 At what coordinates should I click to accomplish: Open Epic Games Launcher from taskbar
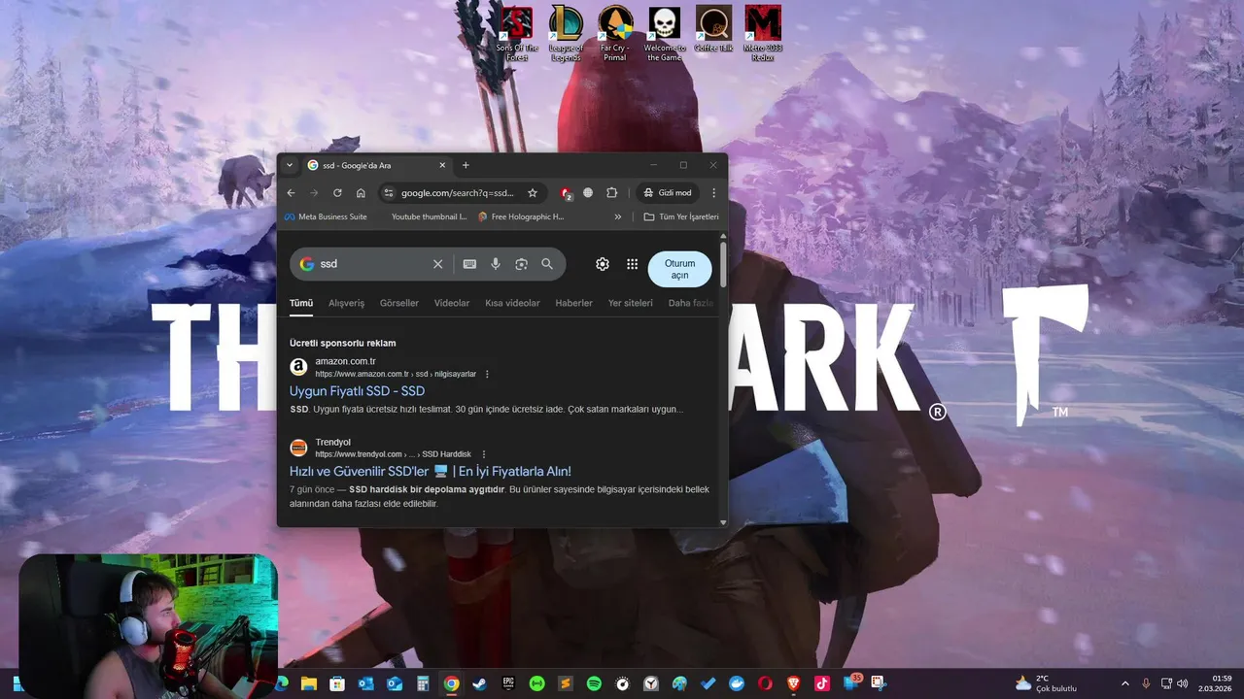[508, 683]
